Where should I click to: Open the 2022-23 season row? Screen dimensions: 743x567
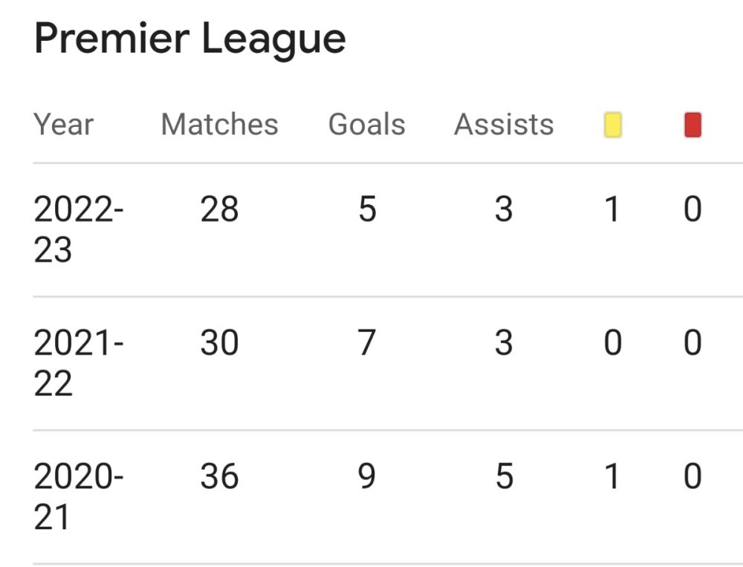(x=79, y=229)
